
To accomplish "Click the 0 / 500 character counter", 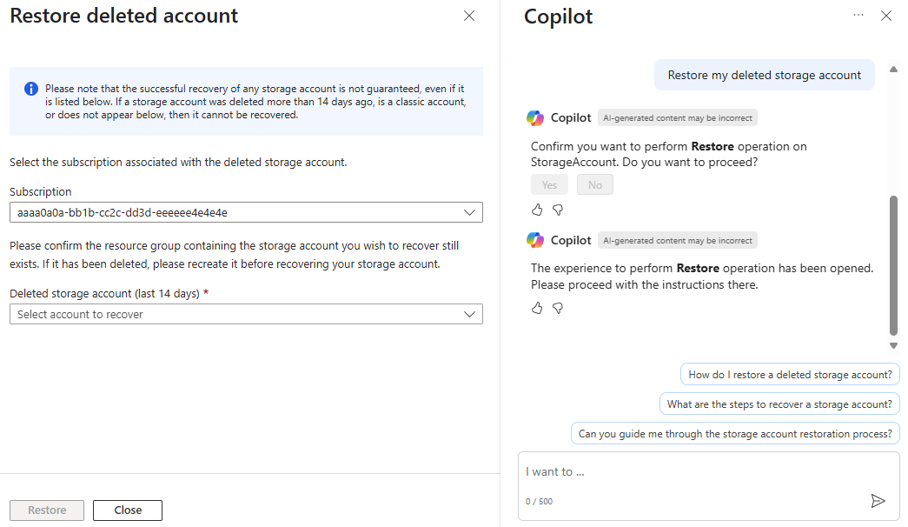I will click(539, 502).
